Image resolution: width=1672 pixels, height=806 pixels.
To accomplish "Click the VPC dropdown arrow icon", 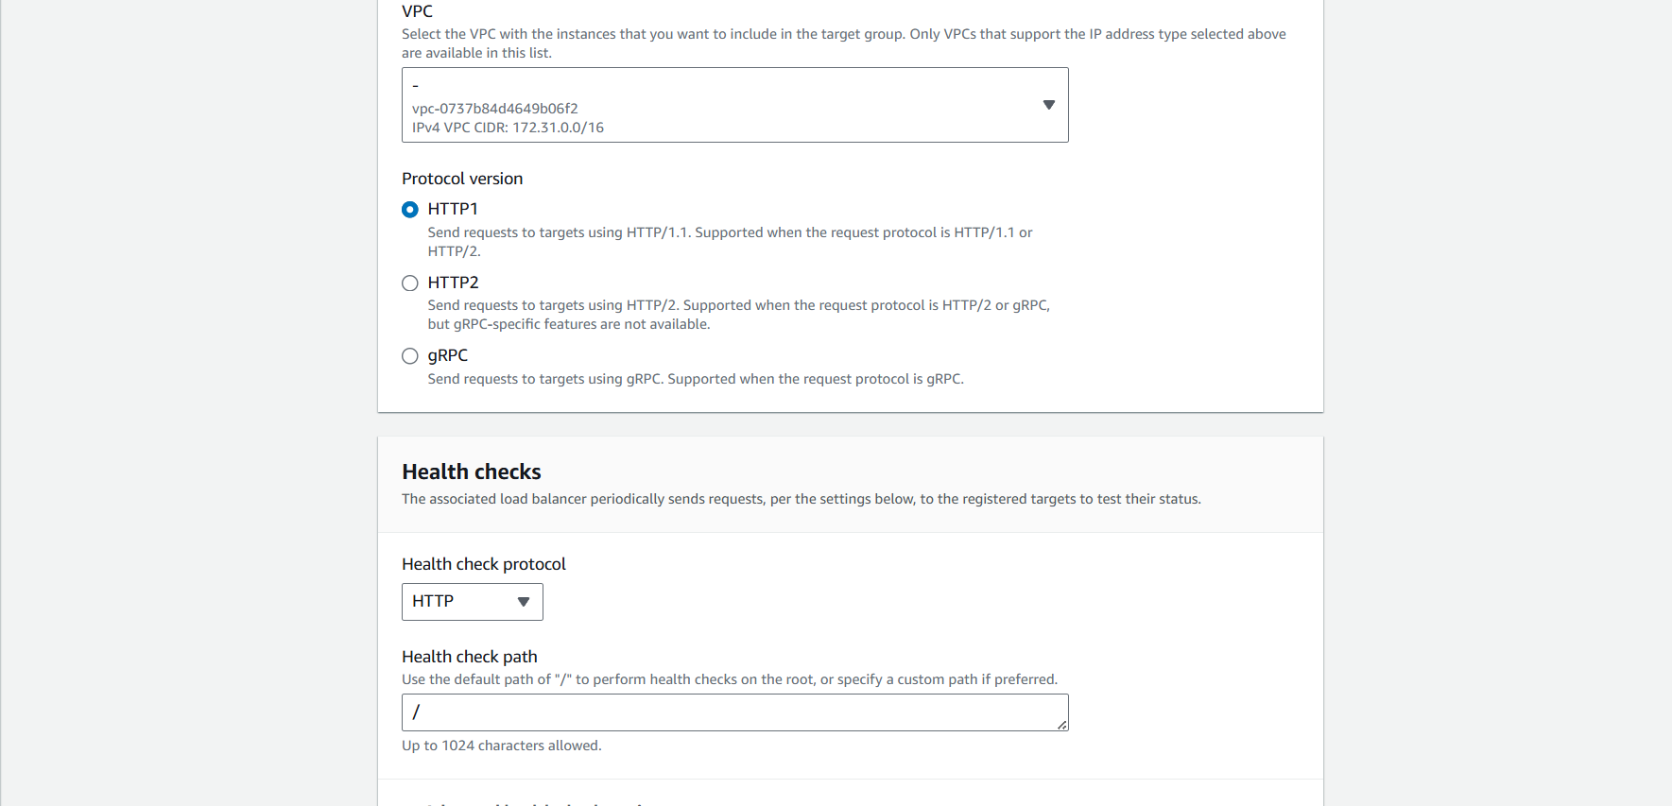I will 1048,105.
